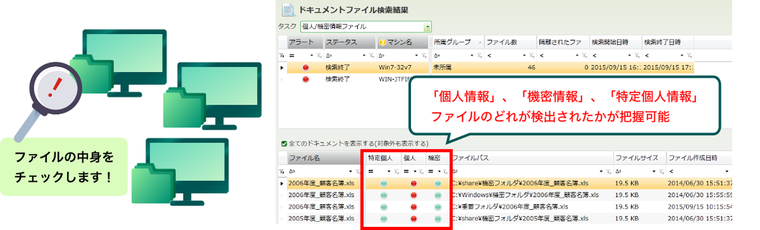
Task: Click green 機密 indicator in C:¥Windows row
Action: point(438,196)
